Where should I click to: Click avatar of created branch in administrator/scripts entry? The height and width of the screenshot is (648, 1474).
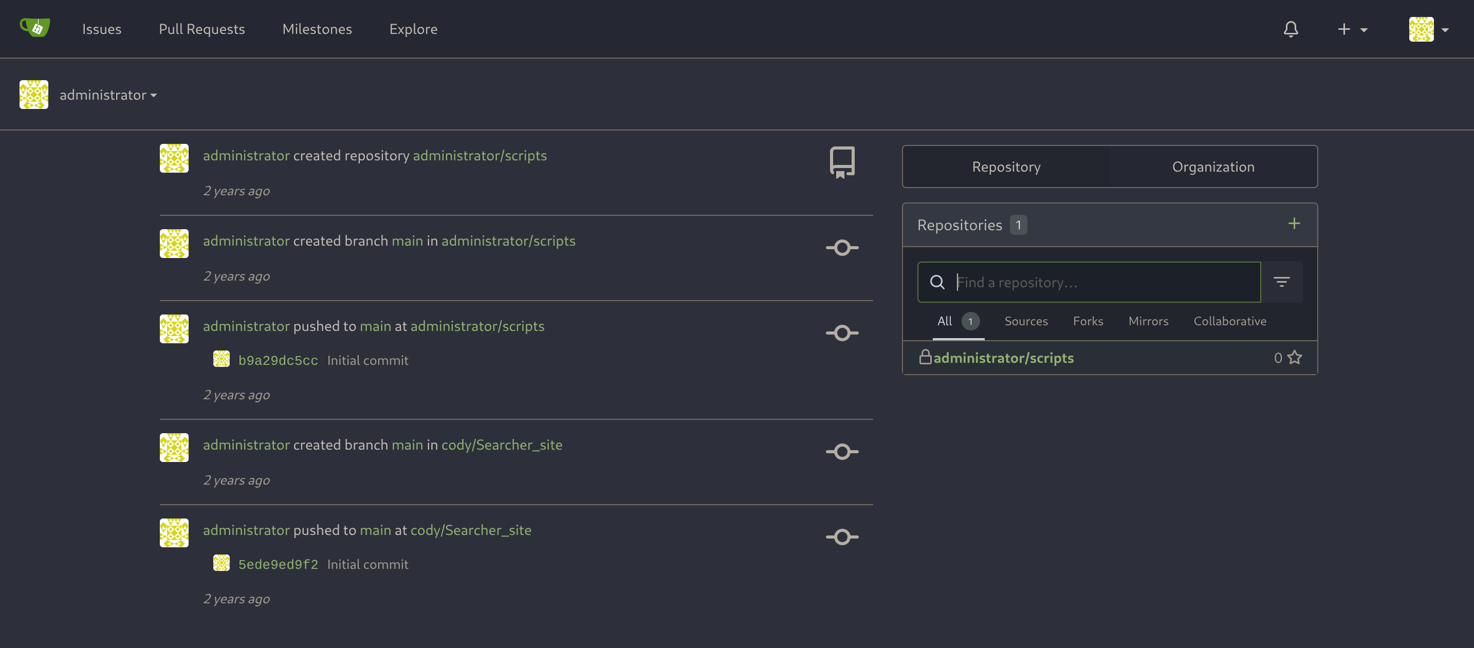[174, 244]
